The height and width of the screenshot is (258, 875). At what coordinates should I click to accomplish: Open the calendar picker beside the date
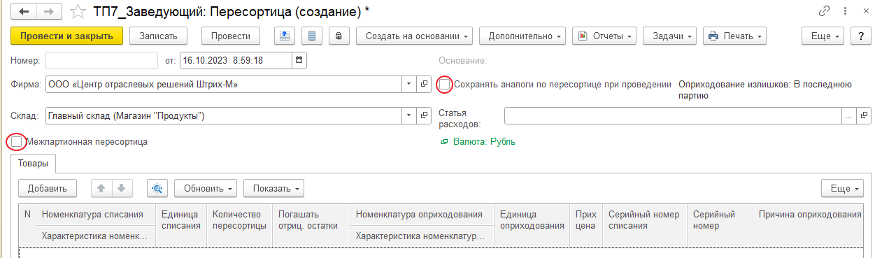click(x=299, y=61)
